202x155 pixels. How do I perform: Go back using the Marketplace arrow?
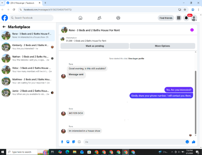4,27
